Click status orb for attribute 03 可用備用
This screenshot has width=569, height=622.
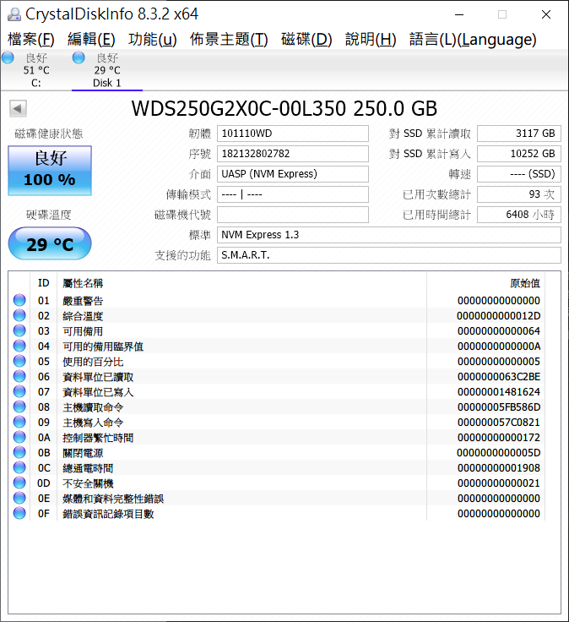click(19, 330)
